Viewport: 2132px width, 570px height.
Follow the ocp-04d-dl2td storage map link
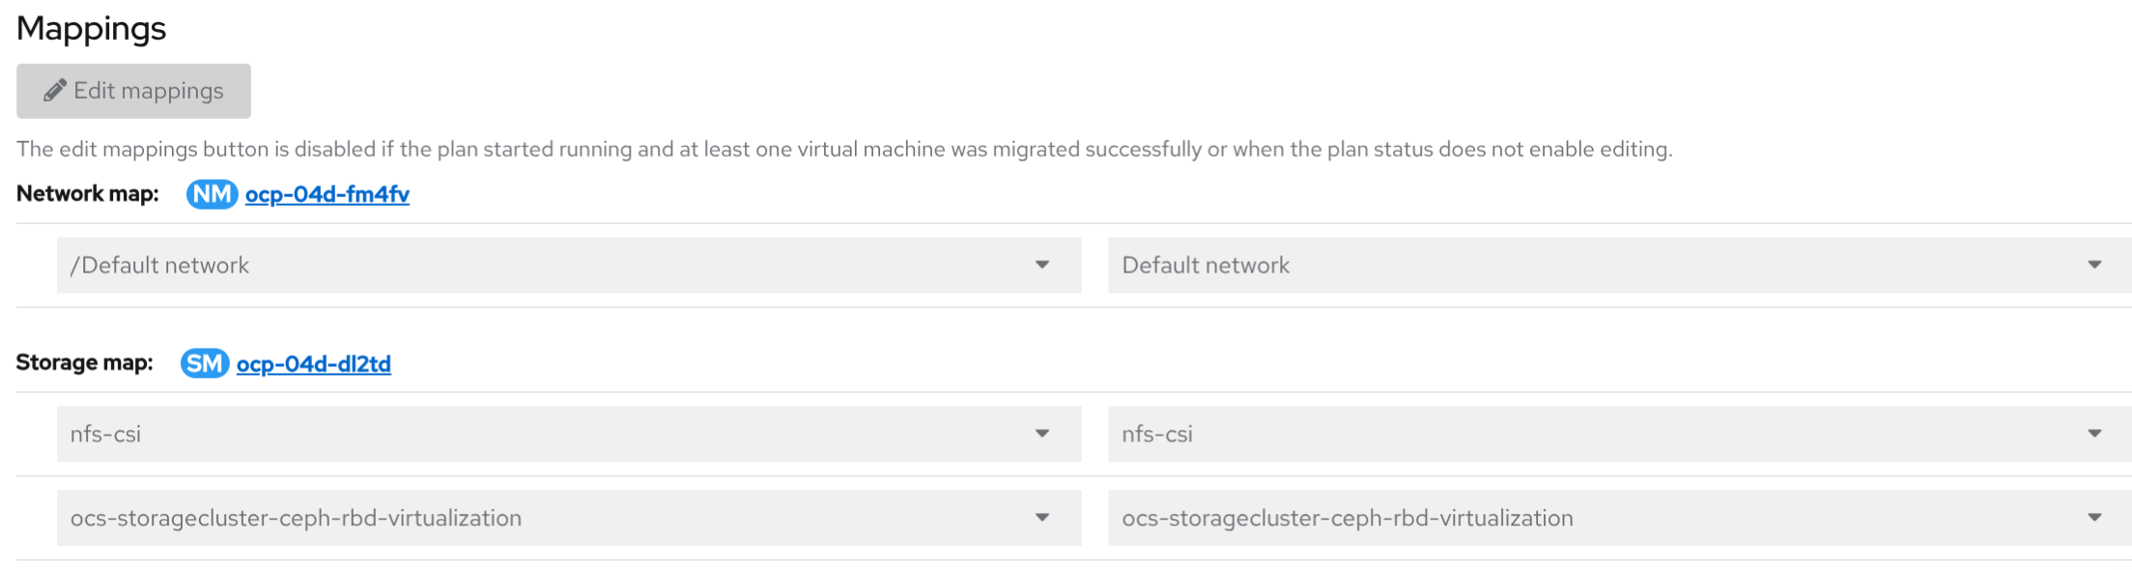click(314, 364)
